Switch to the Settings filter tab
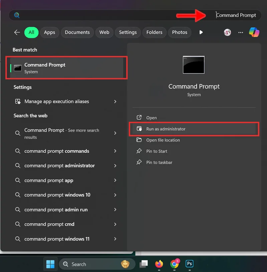This screenshot has height=272, width=267. pyautogui.click(x=128, y=32)
